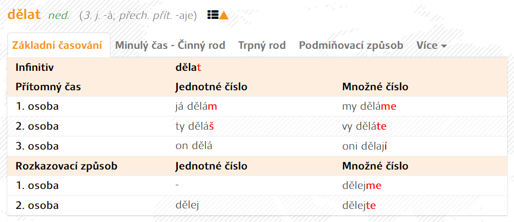Click the form on dělá
The height and width of the screenshot is (222, 514).
coord(194,146)
